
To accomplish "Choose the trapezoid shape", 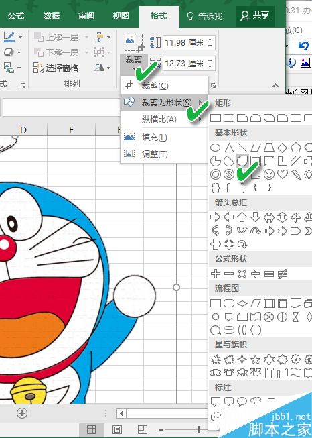I will (268, 148).
